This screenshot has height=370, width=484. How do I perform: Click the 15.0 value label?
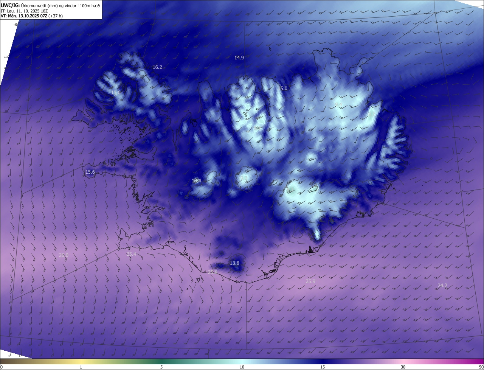[x=284, y=88]
